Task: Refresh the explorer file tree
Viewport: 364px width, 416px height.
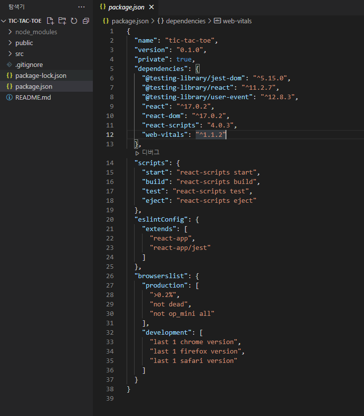Action: (74, 21)
